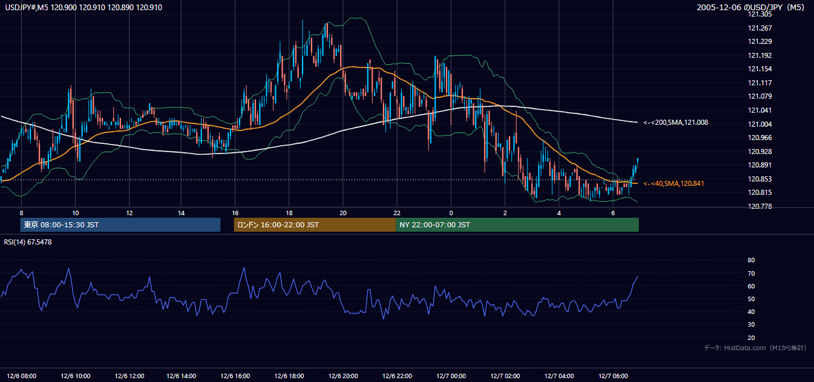
Task: Click the hour tick 12 under the price chart
Action: click(x=129, y=213)
